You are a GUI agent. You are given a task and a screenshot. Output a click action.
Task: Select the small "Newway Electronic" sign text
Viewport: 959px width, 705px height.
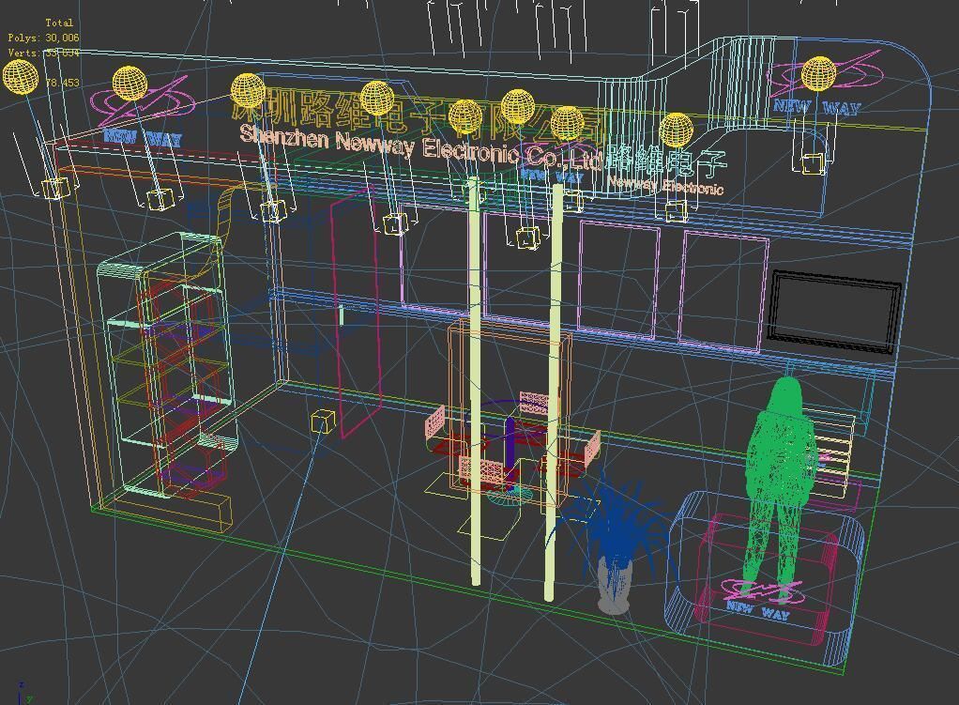click(x=665, y=185)
